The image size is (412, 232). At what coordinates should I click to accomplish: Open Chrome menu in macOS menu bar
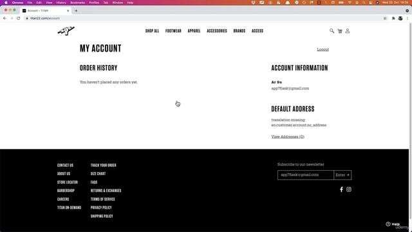pos(17,3)
